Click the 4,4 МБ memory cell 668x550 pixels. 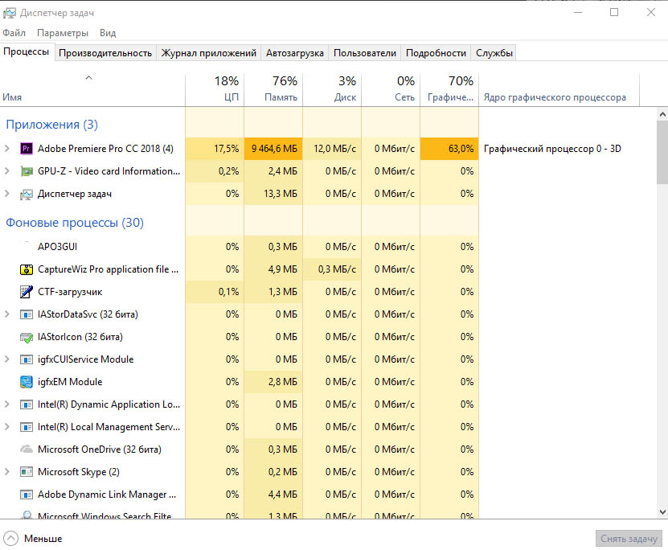273,495
